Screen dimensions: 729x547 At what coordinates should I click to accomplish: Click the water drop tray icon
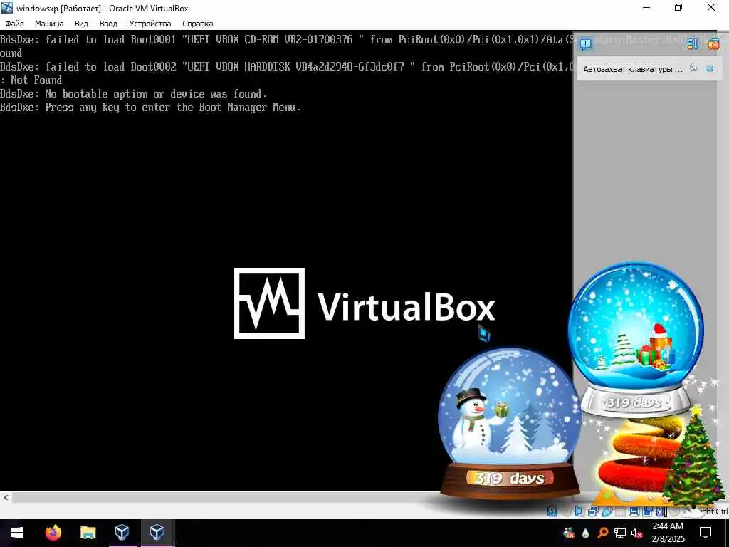pyautogui.click(x=585, y=533)
